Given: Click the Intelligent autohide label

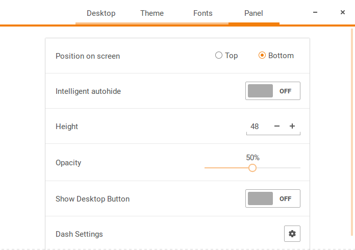Looking at the screenshot, I should point(88,91).
